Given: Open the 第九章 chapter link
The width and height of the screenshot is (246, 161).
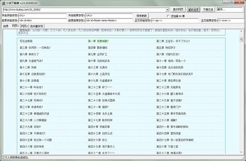Looking at the screenshot, I should (x=31, y=61).
